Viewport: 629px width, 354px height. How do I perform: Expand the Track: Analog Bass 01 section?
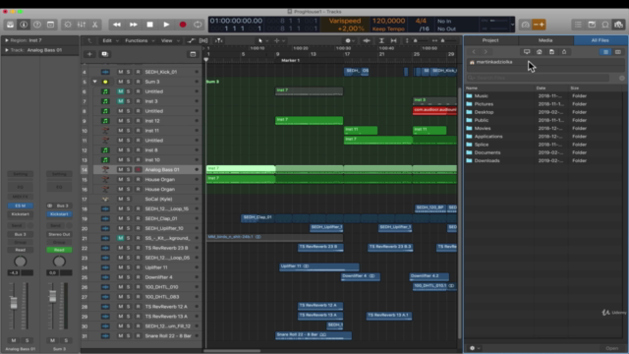pyautogui.click(x=7, y=50)
